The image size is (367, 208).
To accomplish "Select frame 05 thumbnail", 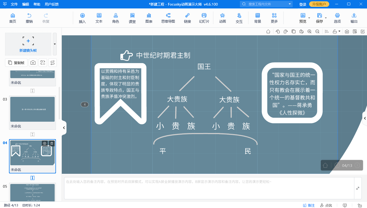I will pos(32,193).
